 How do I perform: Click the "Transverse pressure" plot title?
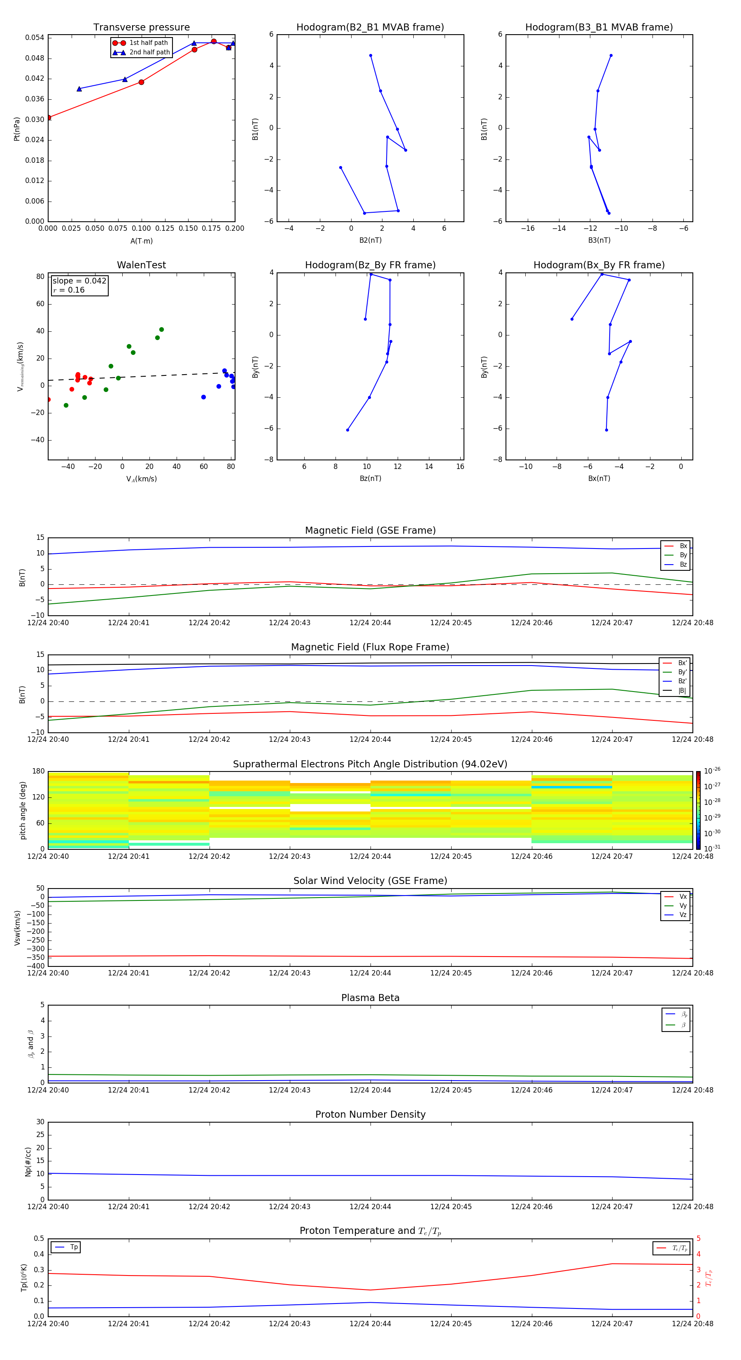(141, 28)
